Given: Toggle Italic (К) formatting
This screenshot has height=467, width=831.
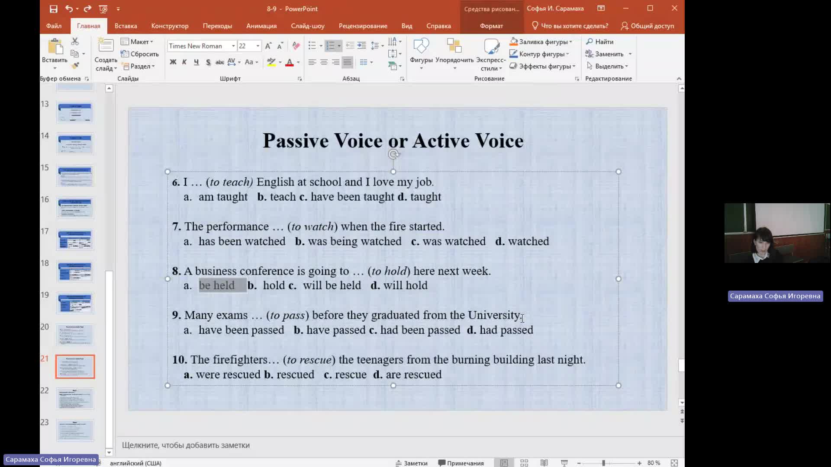Looking at the screenshot, I should click(184, 62).
